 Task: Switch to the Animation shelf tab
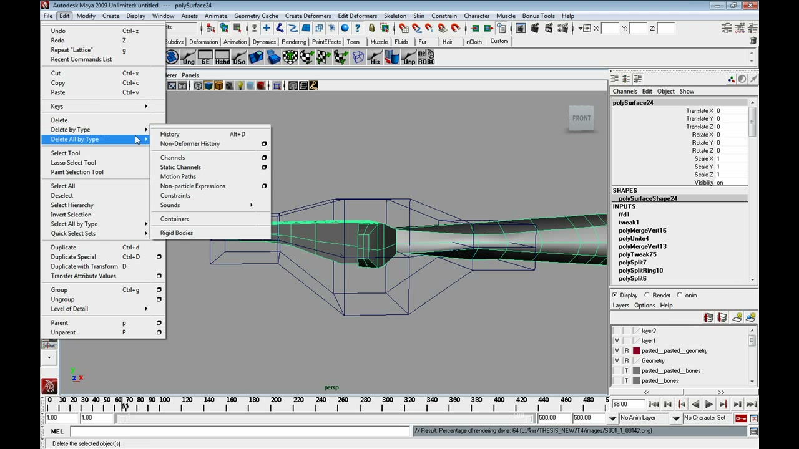(x=235, y=42)
